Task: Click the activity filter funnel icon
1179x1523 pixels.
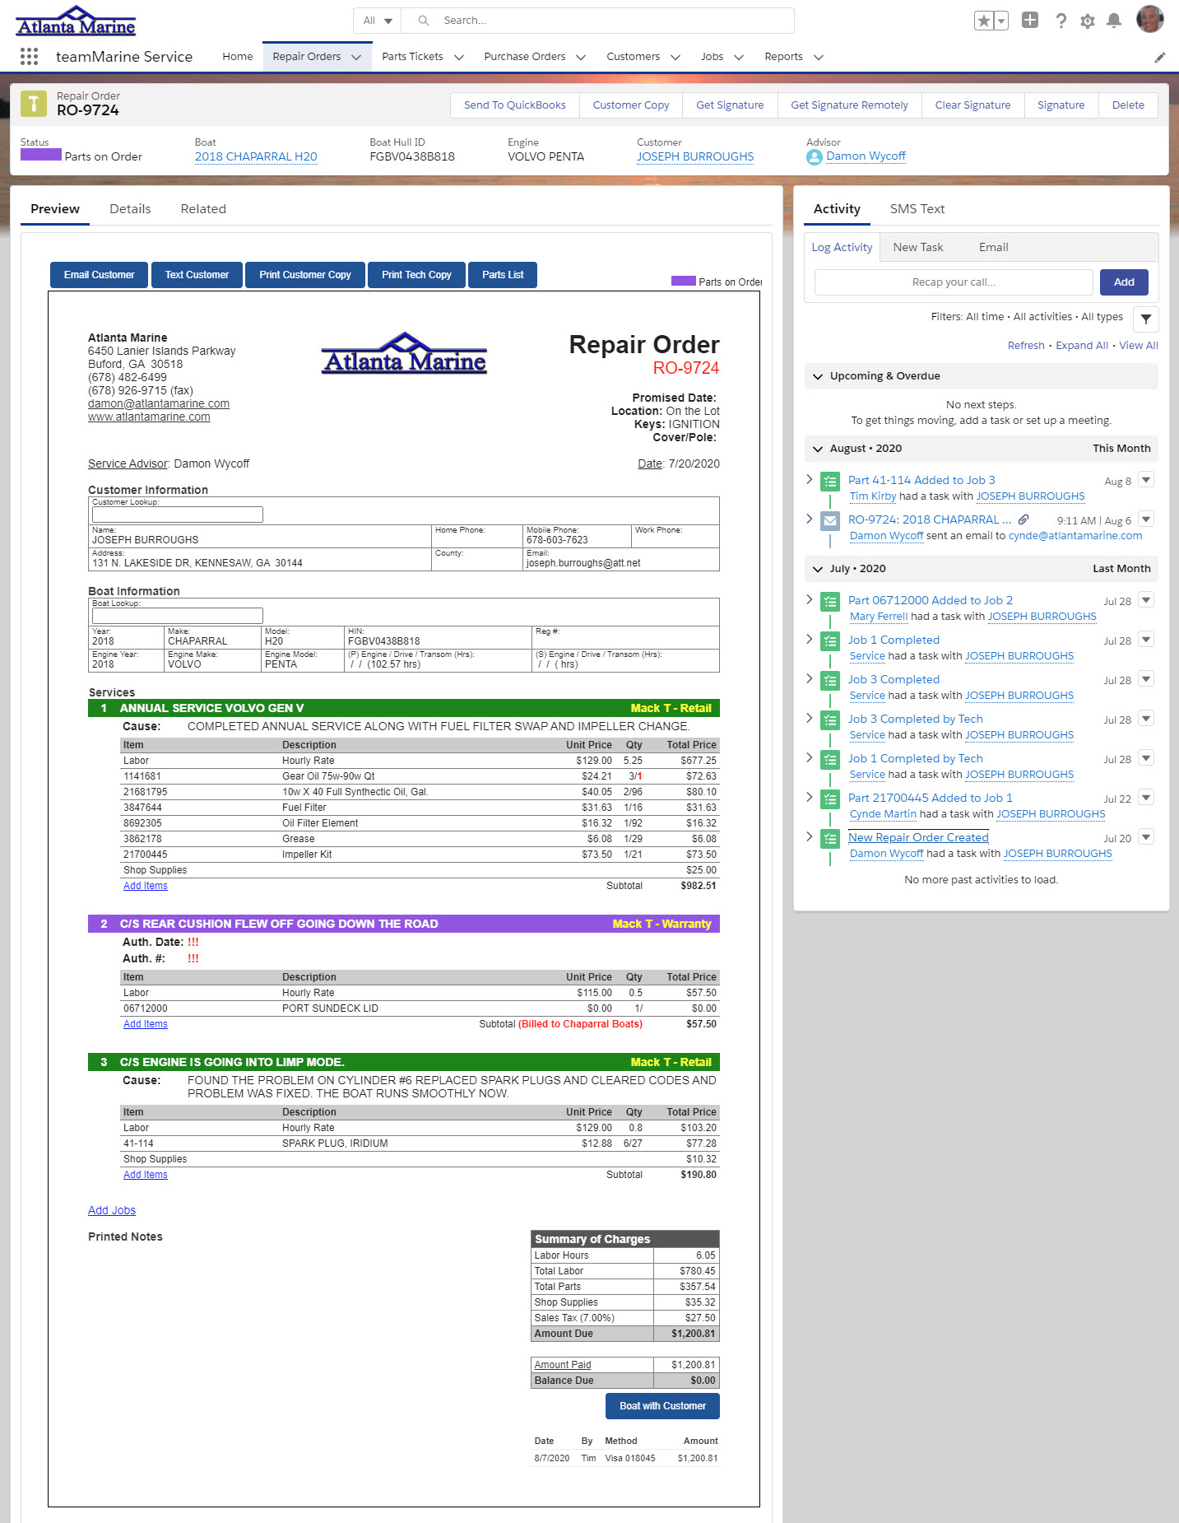Action: click(x=1146, y=319)
